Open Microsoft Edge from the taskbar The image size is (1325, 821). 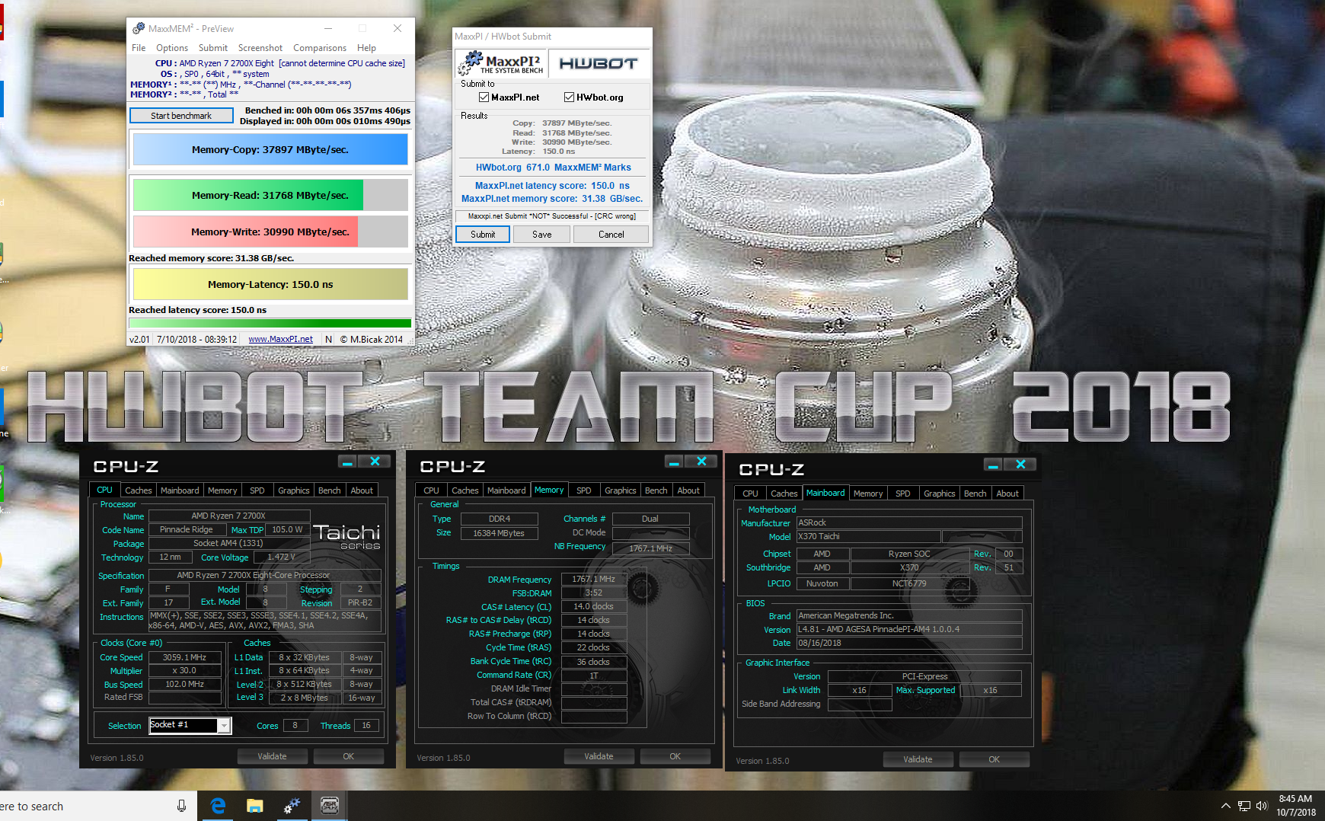click(x=218, y=806)
